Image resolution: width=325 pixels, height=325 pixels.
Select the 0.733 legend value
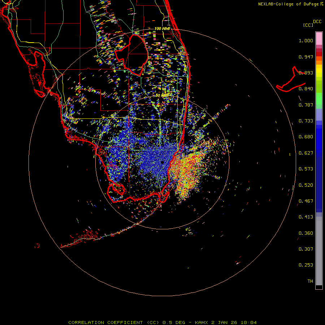pos(306,121)
